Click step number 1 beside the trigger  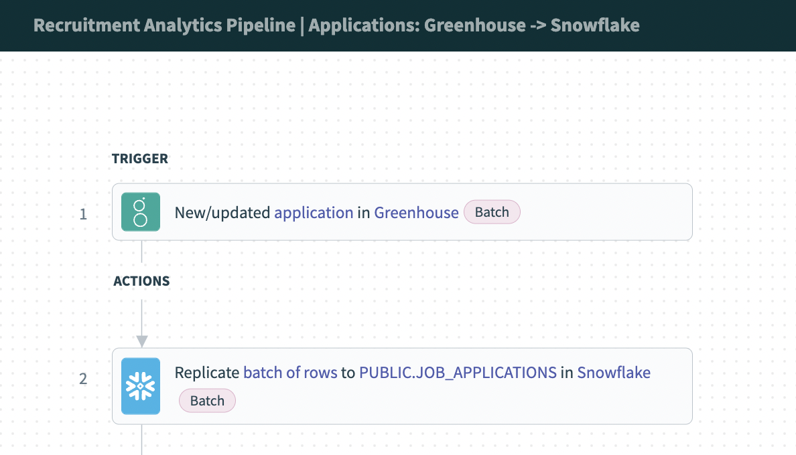click(x=83, y=214)
